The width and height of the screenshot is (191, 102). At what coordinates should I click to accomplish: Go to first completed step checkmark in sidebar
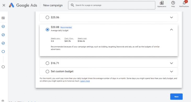[3, 26]
